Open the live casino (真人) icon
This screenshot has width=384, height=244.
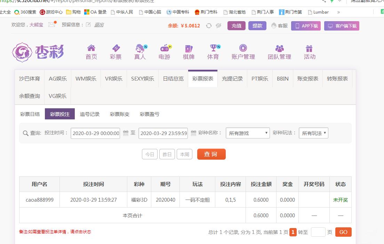pyautogui.click(x=140, y=48)
